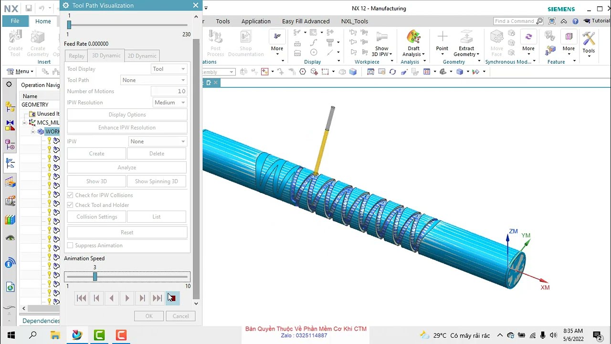Open the Tool Display dropdown

(x=169, y=69)
